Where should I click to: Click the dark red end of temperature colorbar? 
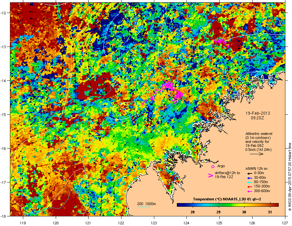pyautogui.click(x=276, y=205)
